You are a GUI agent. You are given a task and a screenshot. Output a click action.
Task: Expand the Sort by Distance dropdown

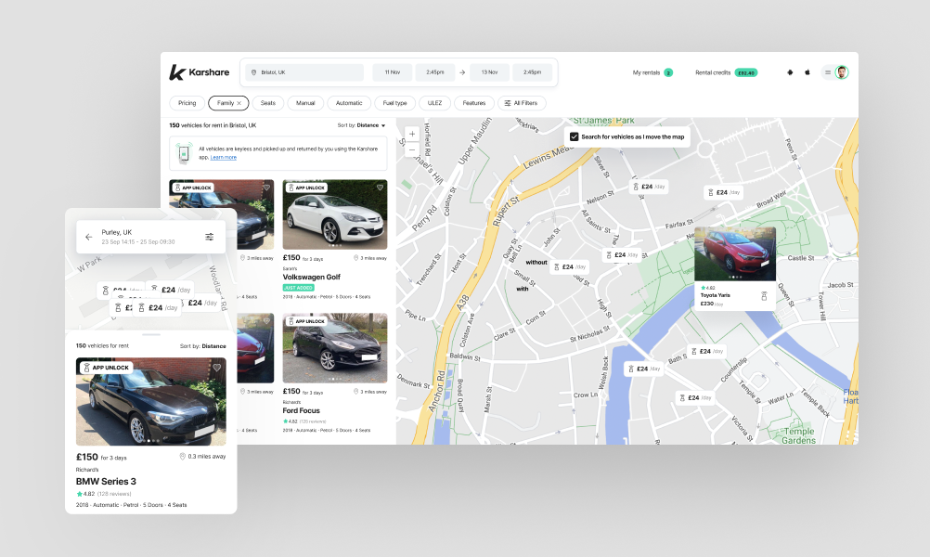point(362,125)
